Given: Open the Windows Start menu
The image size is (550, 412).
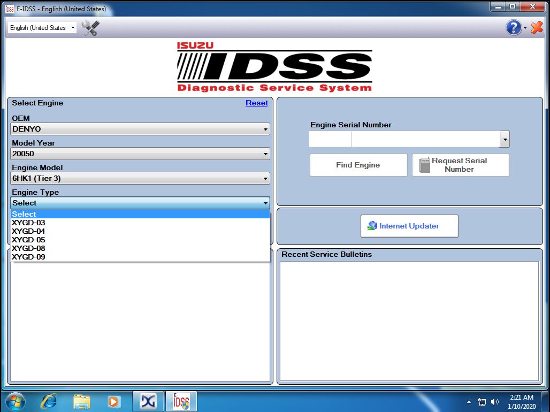Looking at the screenshot, I should tap(15, 401).
